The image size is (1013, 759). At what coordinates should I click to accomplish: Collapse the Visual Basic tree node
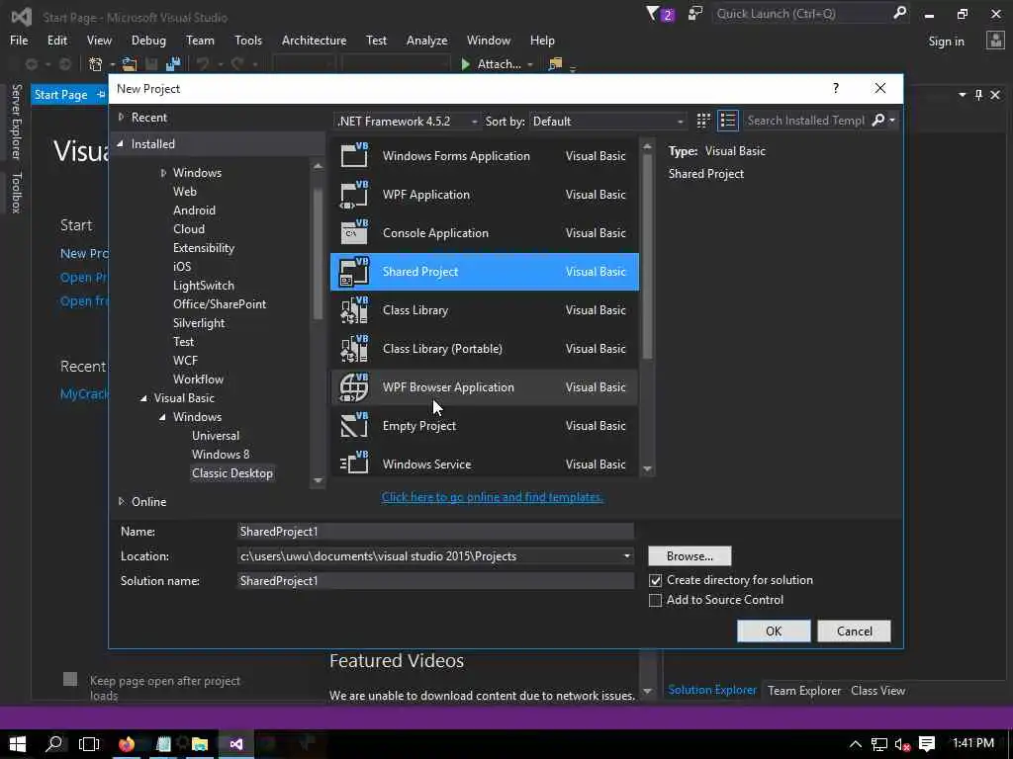[144, 398]
